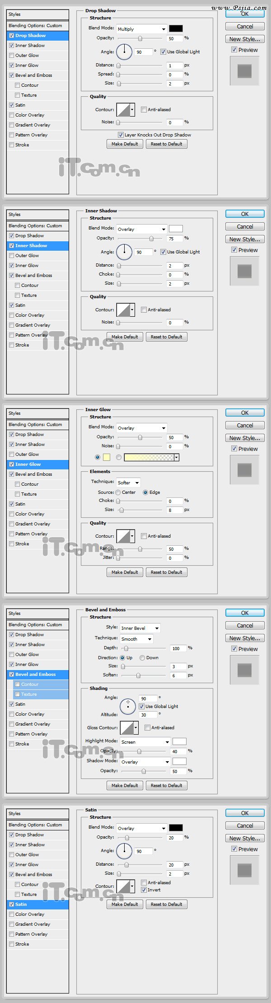Screen dimensions: 271x1003
Task: Click the black color swatch in Drop Shadow structure
Action: pos(176,28)
